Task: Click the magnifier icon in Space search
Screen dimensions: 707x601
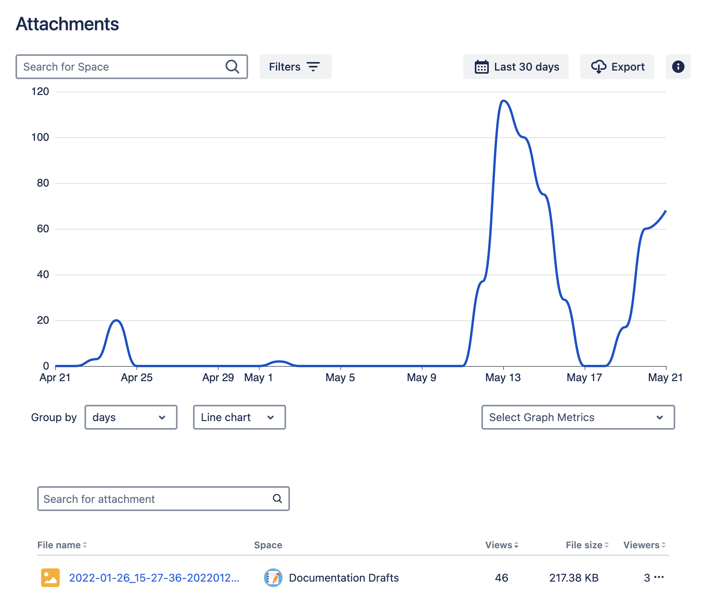Action: 232,67
